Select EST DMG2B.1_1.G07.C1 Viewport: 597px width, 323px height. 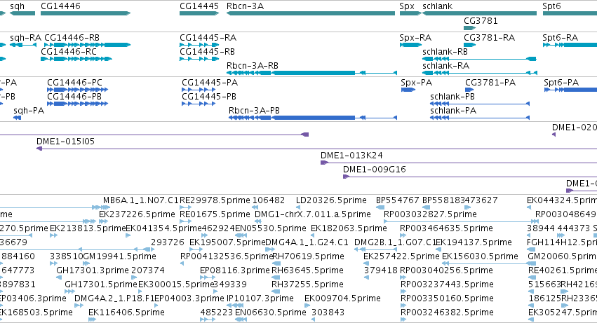(x=395, y=242)
